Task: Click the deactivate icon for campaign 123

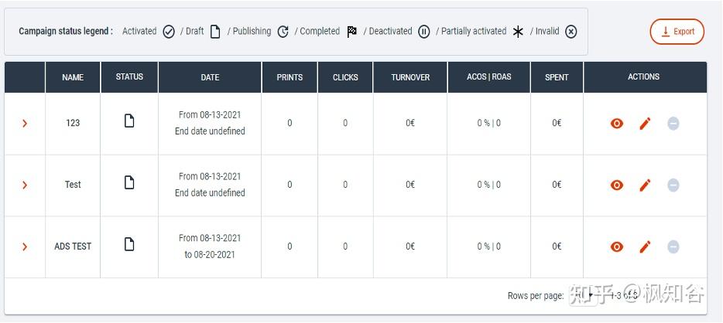Action: click(673, 124)
